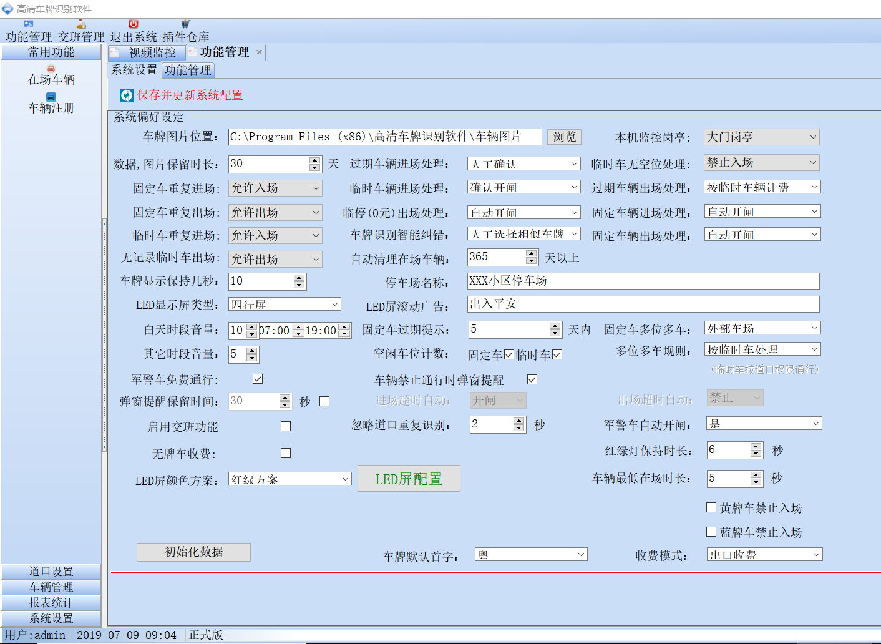Increase 车牌显示保持几秒 stepper

click(x=299, y=278)
